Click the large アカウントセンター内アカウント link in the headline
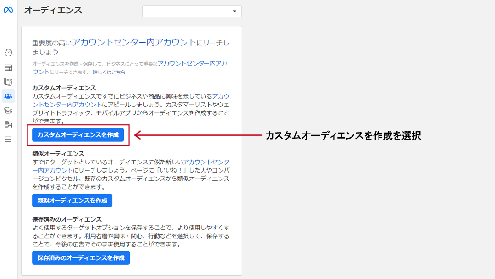 pyautogui.click(x=134, y=42)
